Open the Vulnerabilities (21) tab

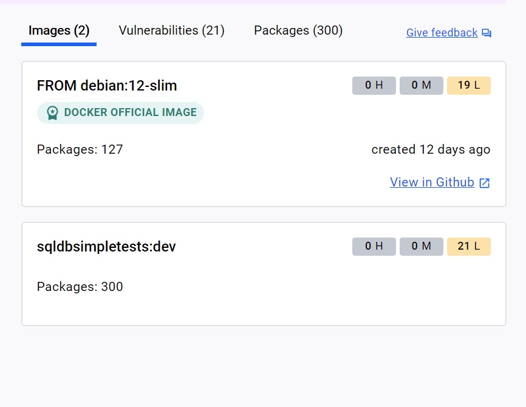[171, 30]
